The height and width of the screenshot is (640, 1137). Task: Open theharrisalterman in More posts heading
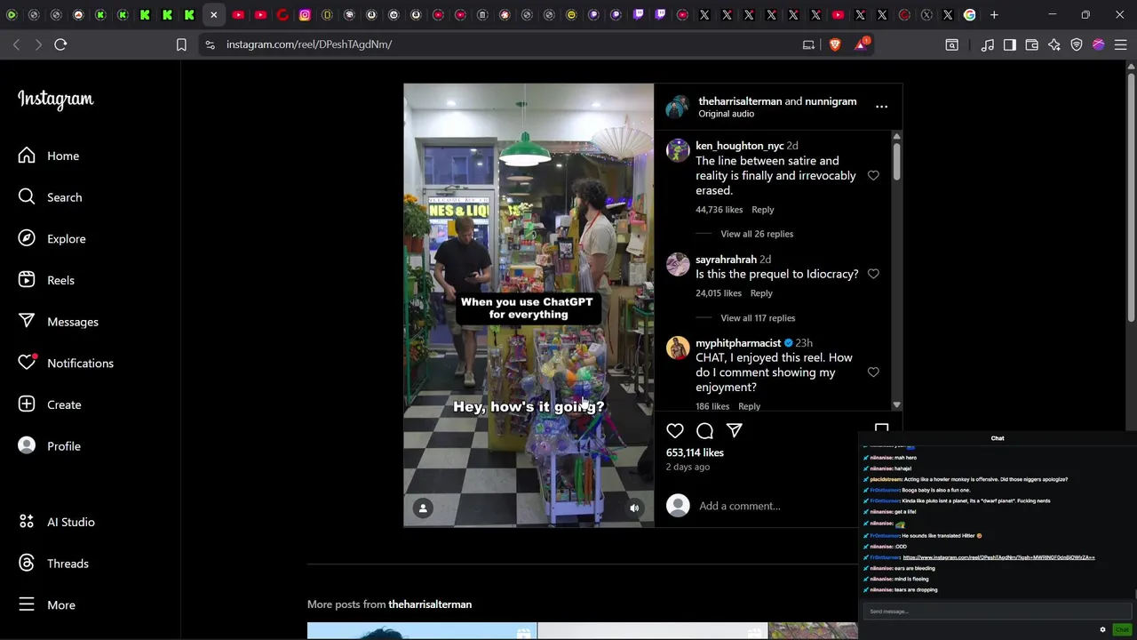430,604
